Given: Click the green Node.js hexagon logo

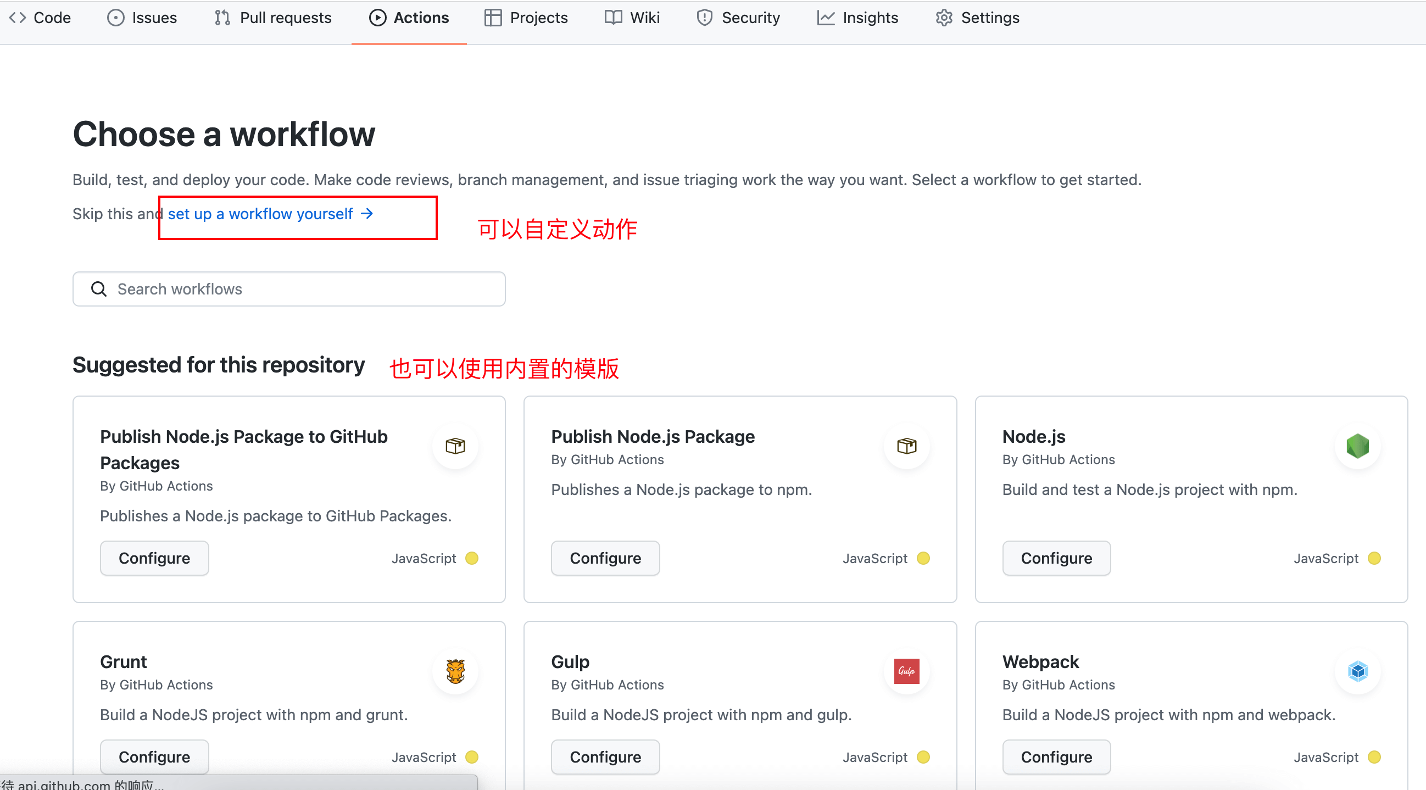Looking at the screenshot, I should 1358,446.
